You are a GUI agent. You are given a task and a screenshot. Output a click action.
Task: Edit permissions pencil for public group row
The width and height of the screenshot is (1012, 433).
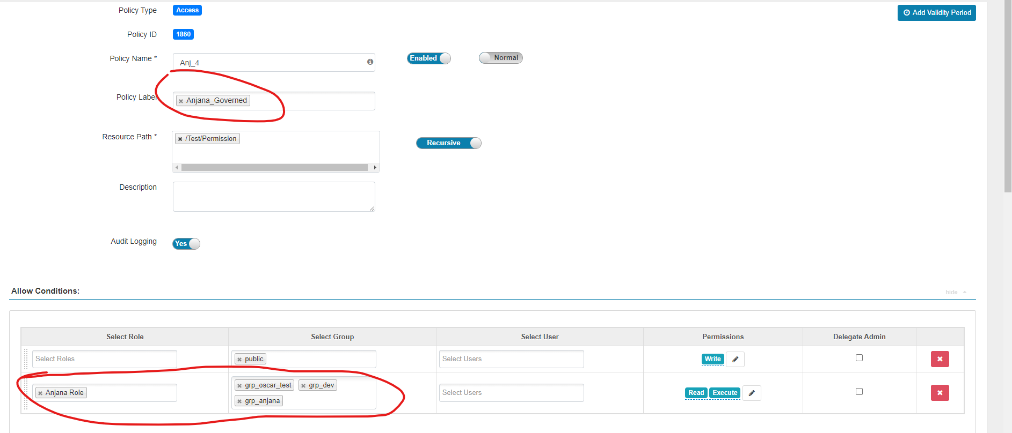735,359
